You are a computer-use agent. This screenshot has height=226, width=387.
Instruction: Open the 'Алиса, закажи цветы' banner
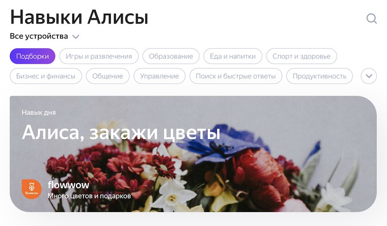(193, 154)
